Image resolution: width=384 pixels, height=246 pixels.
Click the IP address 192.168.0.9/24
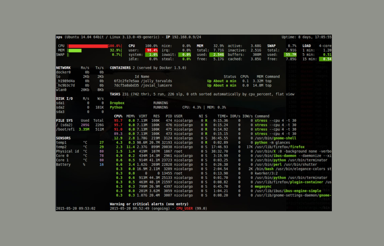click(x=186, y=37)
